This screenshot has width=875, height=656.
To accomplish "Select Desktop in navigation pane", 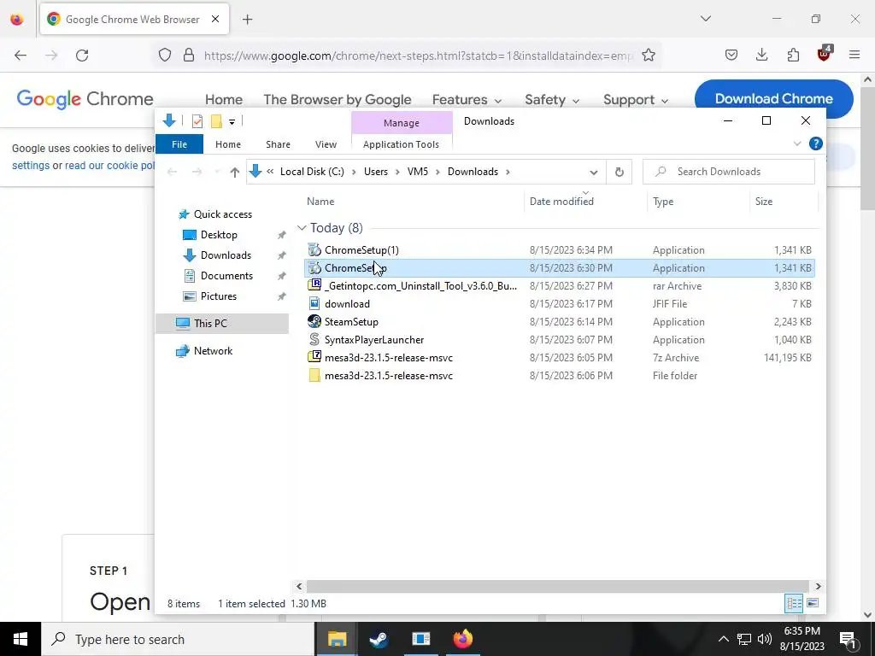I will 219,235.
